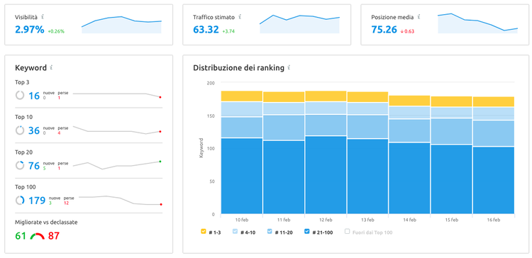Image resolution: width=532 pixels, height=258 pixels.
Task: Enable the Fuori dai Top 100 checkbox
Action: (347, 232)
